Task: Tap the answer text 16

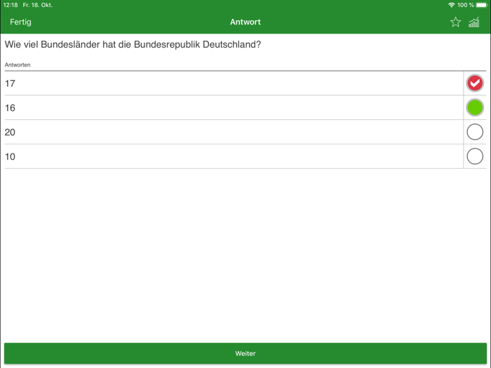Action: [10, 108]
